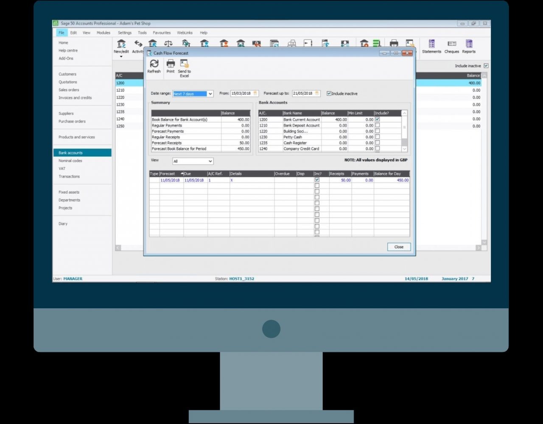Open the WebLinks menu
The height and width of the screenshot is (424, 543).
[x=185, y=33]
